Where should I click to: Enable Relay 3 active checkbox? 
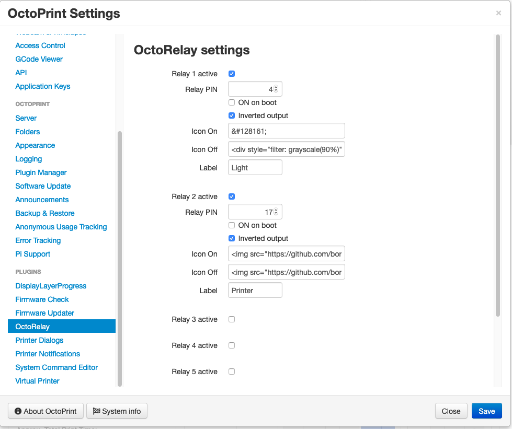[x=232, y=319]
